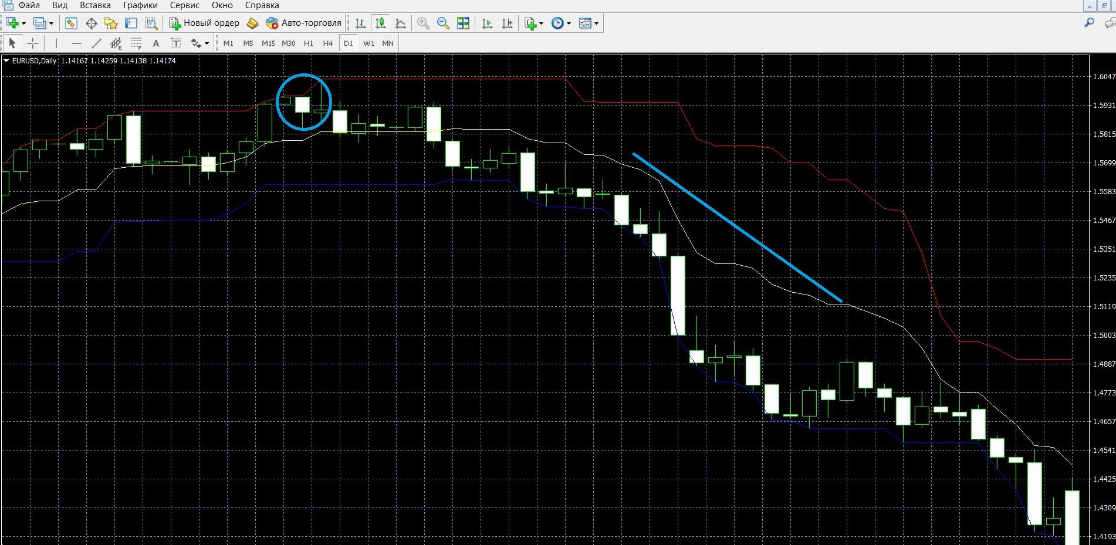Switch to W1 weekly timeframe
Image resolution: width=1116 pixels, height=545 pixels.
tap(368, 43)
